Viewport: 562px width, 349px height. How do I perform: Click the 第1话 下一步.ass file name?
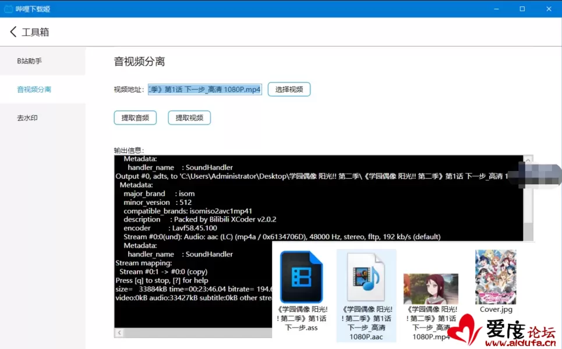pyautogui.click(x=302, y=318)
